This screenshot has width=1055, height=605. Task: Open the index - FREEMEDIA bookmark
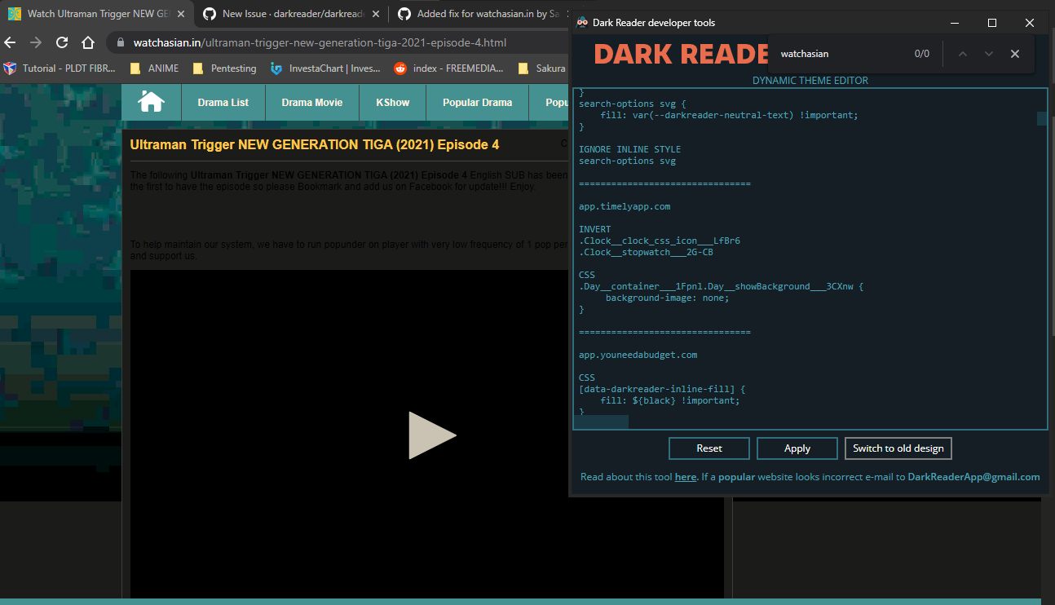pyautogui.click(x=448, y=68)
